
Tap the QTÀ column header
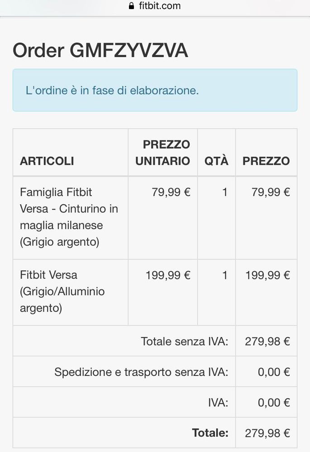[x=216, y=161]
